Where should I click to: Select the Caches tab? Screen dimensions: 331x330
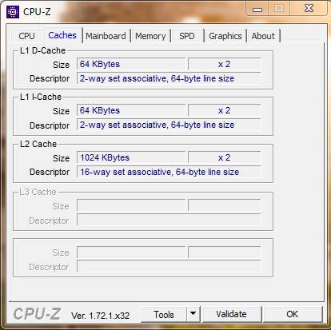pyautogui.click(x=62, y=35)
